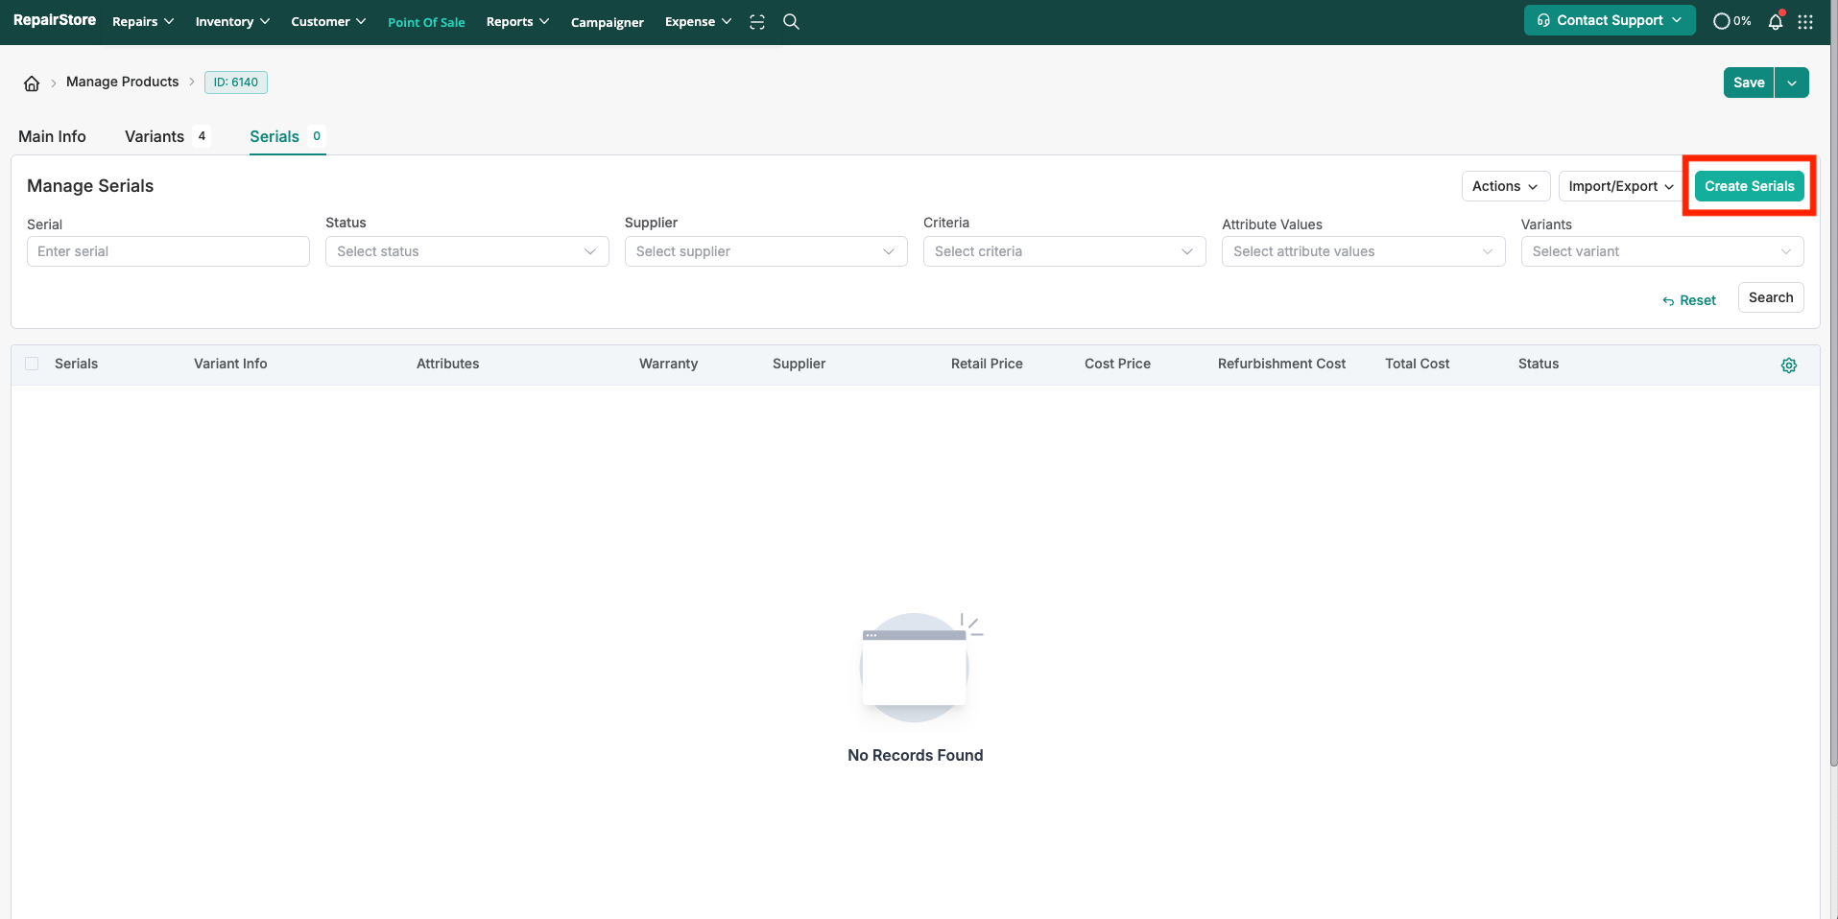The image size is (1838, 919).
Task: Open the notifications bell
Action: [1775, 21]
